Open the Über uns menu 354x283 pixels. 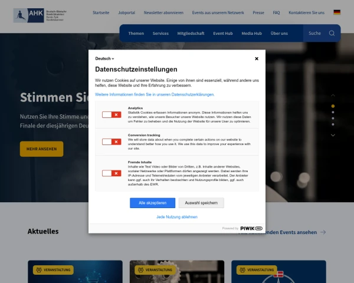coord(279,34)
